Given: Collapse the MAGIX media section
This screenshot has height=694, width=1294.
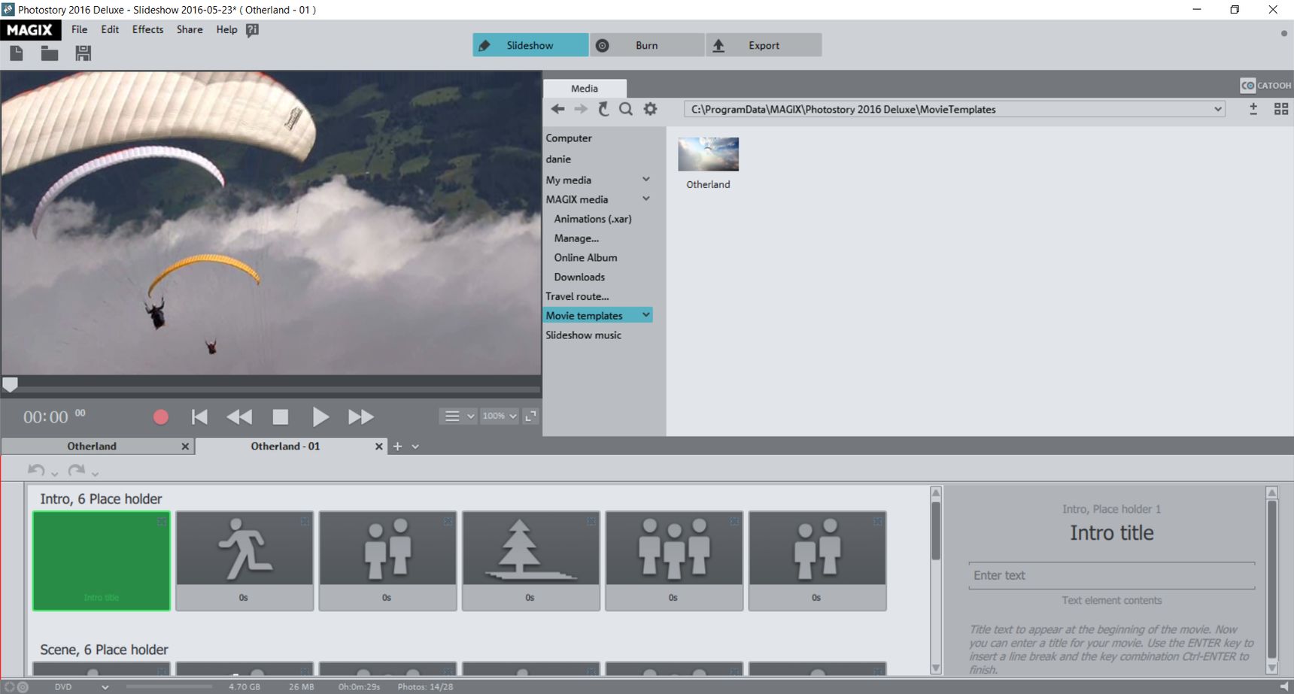Looking at the screenshot, I should click(x=646, y=199).
